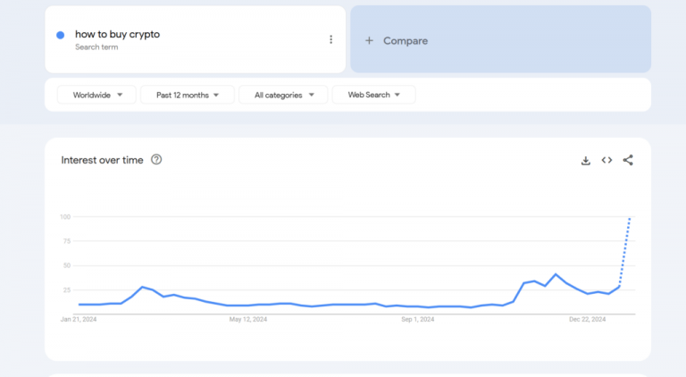Share the Interest over time chart
The height and width of the screenshot is (377, 686).
[x=628, y=160]
